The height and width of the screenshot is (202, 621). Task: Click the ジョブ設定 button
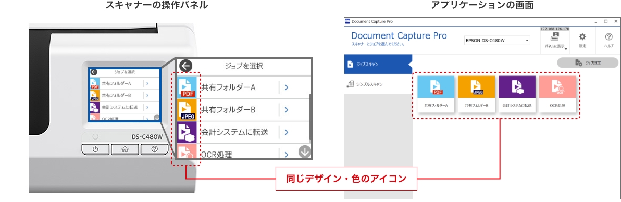click(587, 62)
